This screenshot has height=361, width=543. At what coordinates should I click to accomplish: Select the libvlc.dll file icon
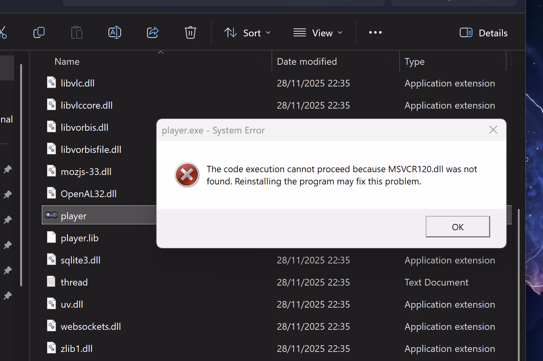(52, 83)
